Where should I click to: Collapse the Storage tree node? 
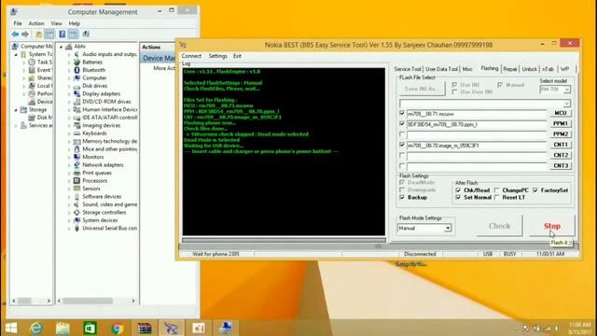click(16, 110)
